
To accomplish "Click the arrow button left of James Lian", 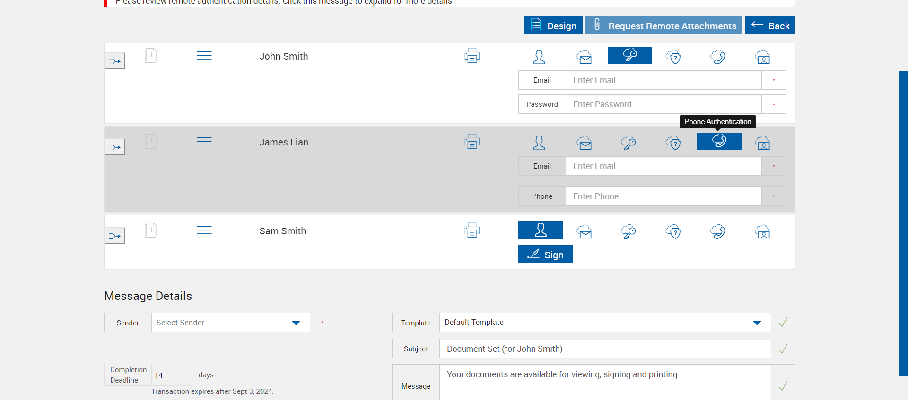I will (x=115, y=147).
